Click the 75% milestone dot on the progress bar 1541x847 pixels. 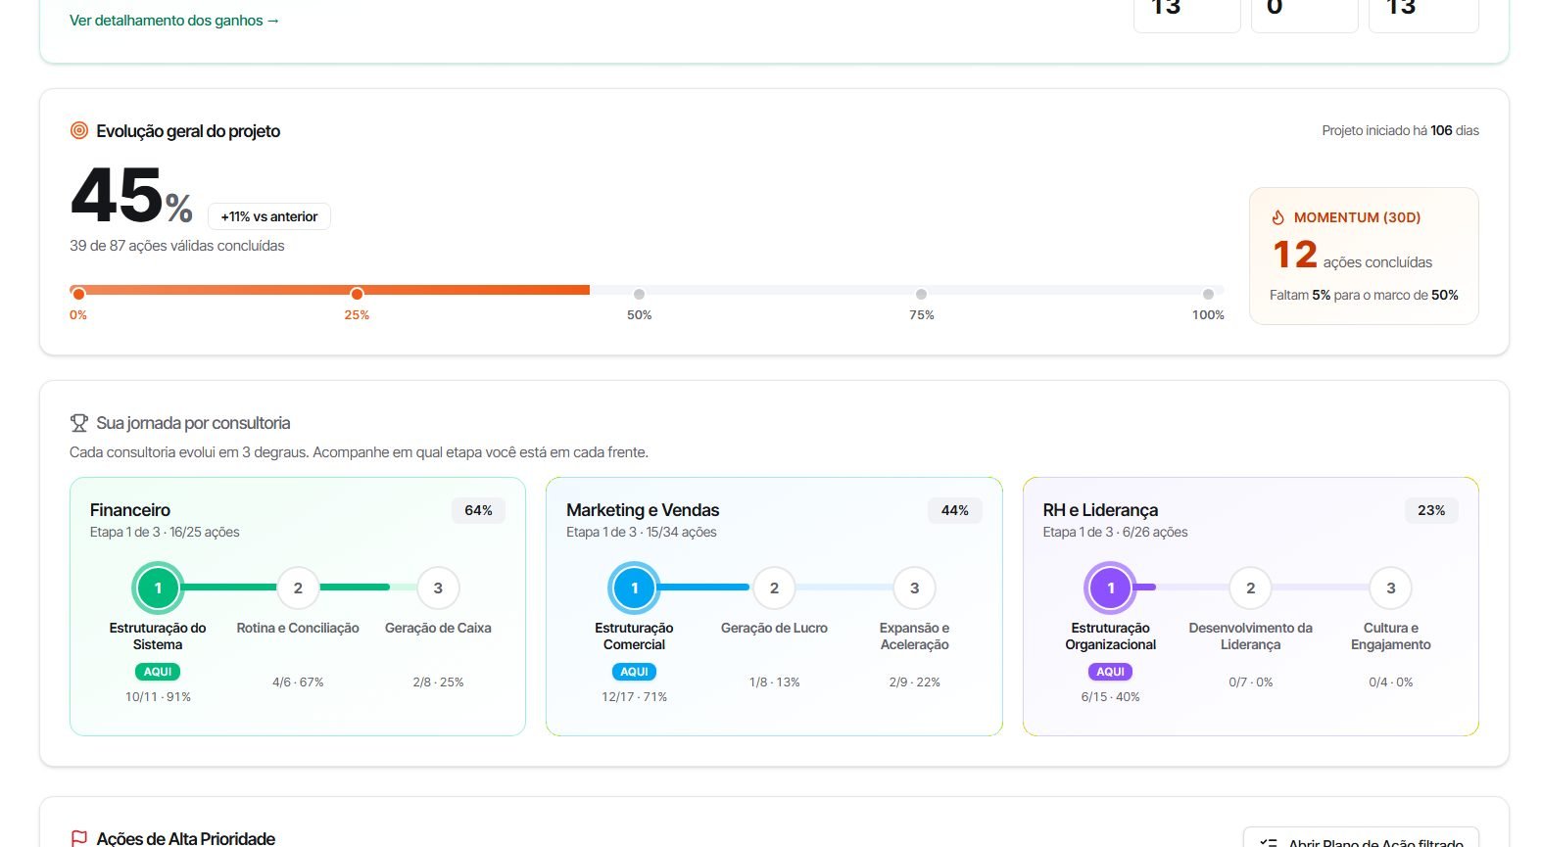(x=921, y=294)
